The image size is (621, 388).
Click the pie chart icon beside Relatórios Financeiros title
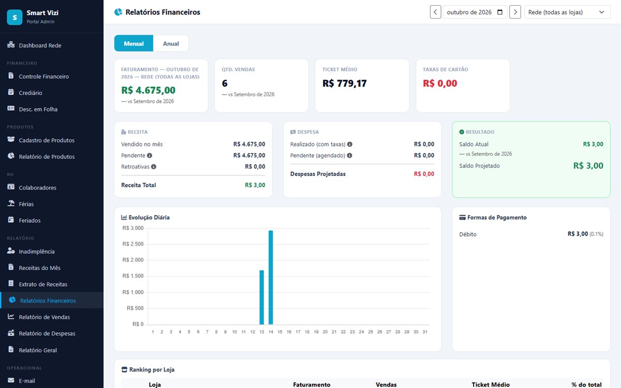pyautogui.click(x=118, y=12)
